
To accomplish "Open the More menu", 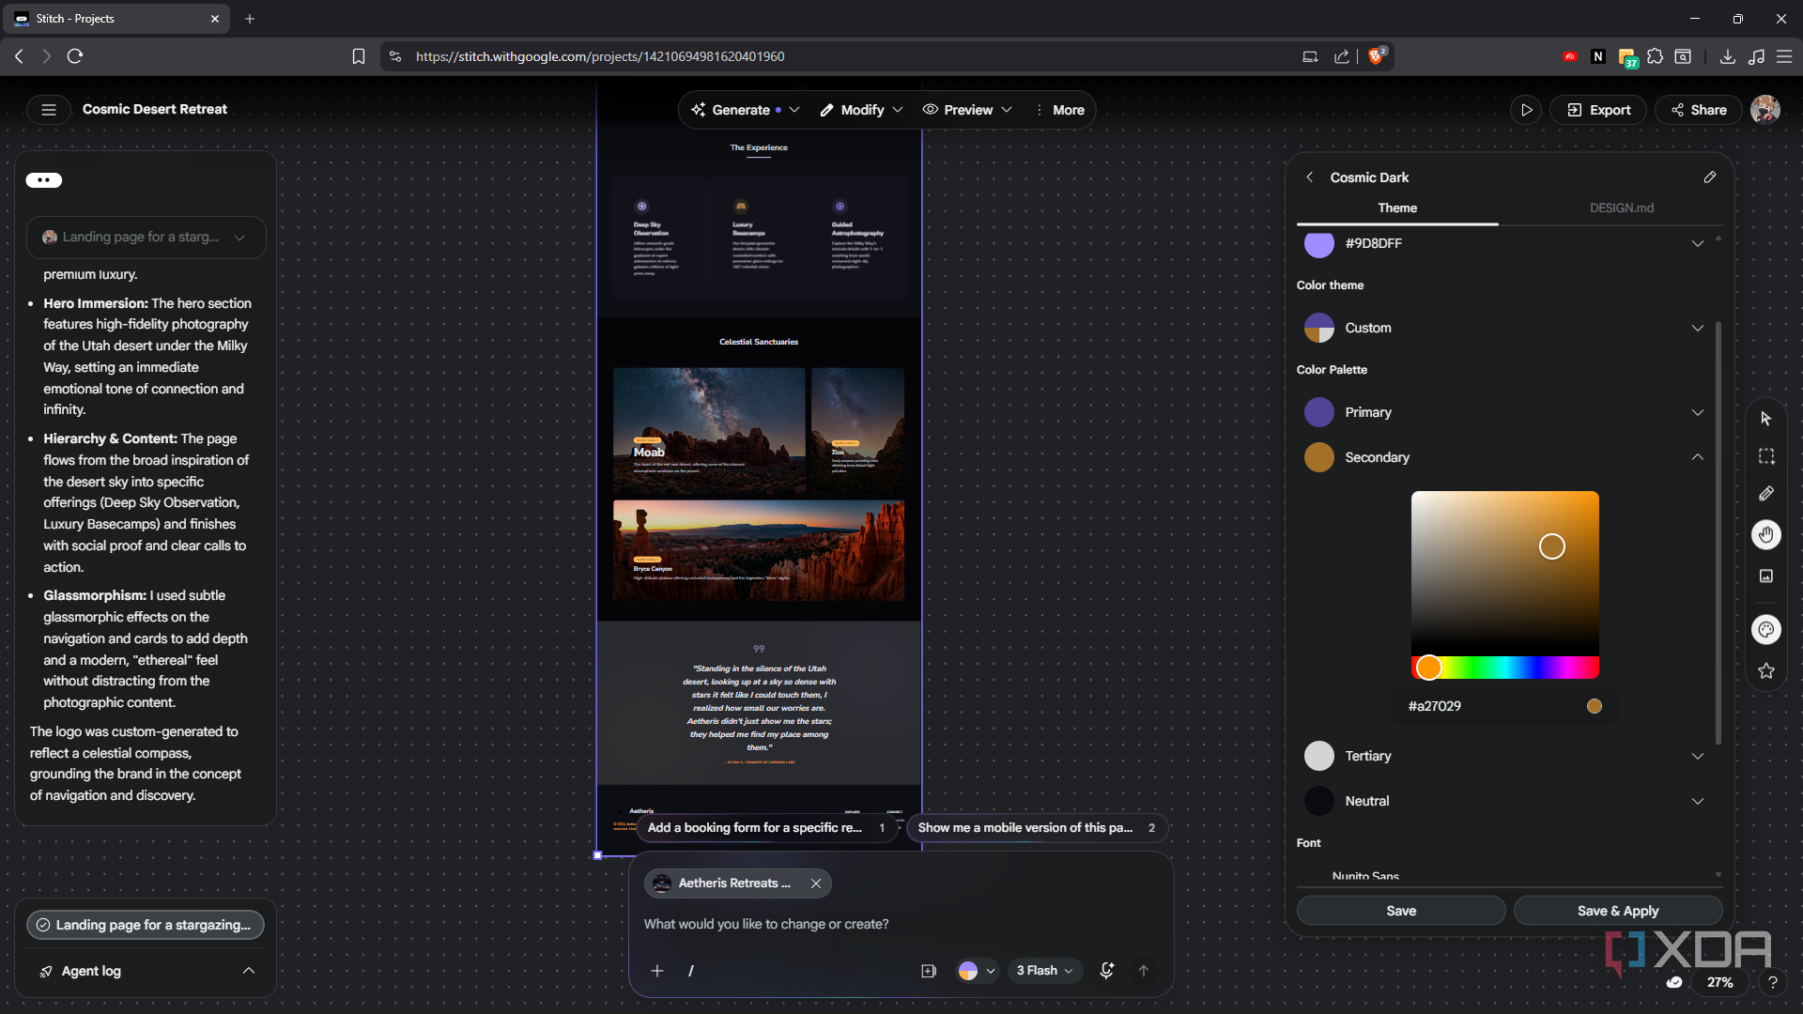I will (x=1059, y=110).
